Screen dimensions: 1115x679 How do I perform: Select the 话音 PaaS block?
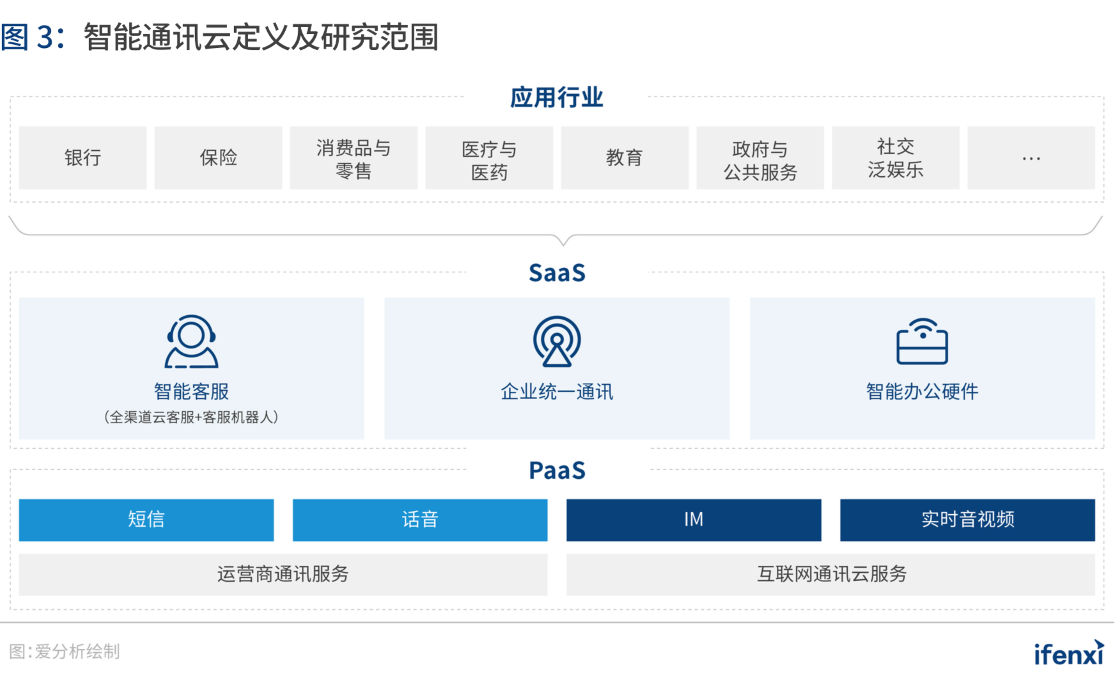coord(420,520)
